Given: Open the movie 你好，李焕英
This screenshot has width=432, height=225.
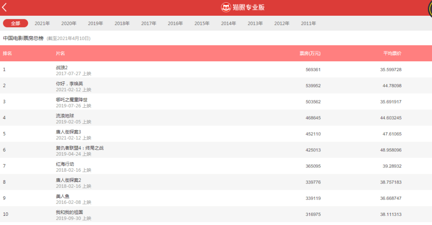Looking at the screenshot, I should coord(70,84).
